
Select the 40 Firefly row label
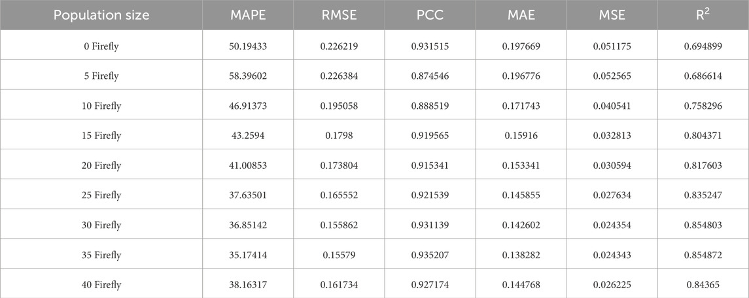pos(101,284)
